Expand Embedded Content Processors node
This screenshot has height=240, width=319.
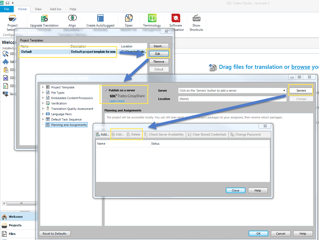(43, 98)
